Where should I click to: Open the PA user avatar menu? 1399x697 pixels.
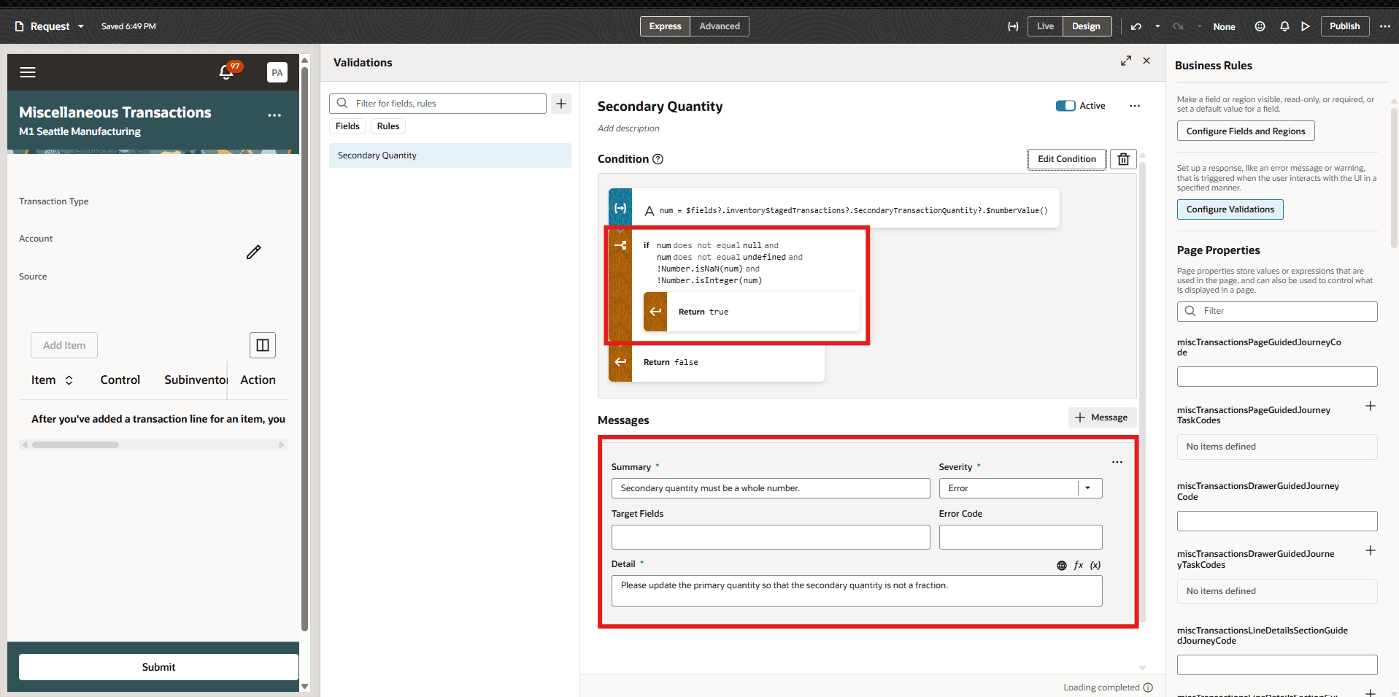(x=277, y=72)
